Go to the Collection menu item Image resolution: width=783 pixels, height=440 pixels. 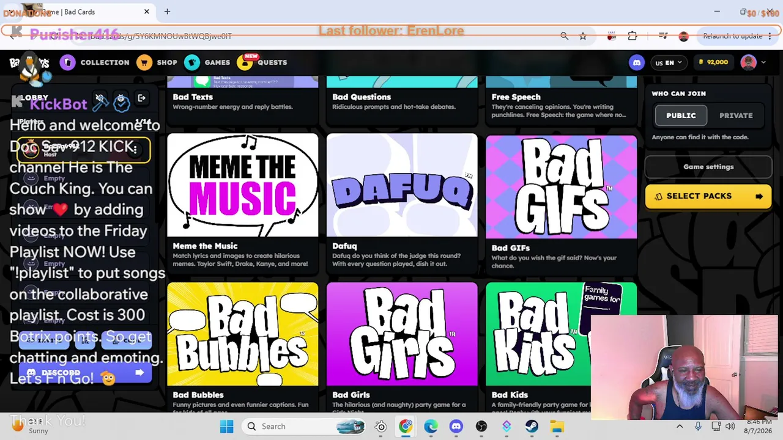105,62
